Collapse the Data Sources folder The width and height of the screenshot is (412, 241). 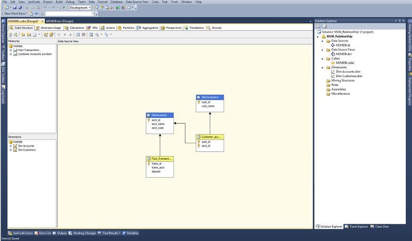[323, 41]
